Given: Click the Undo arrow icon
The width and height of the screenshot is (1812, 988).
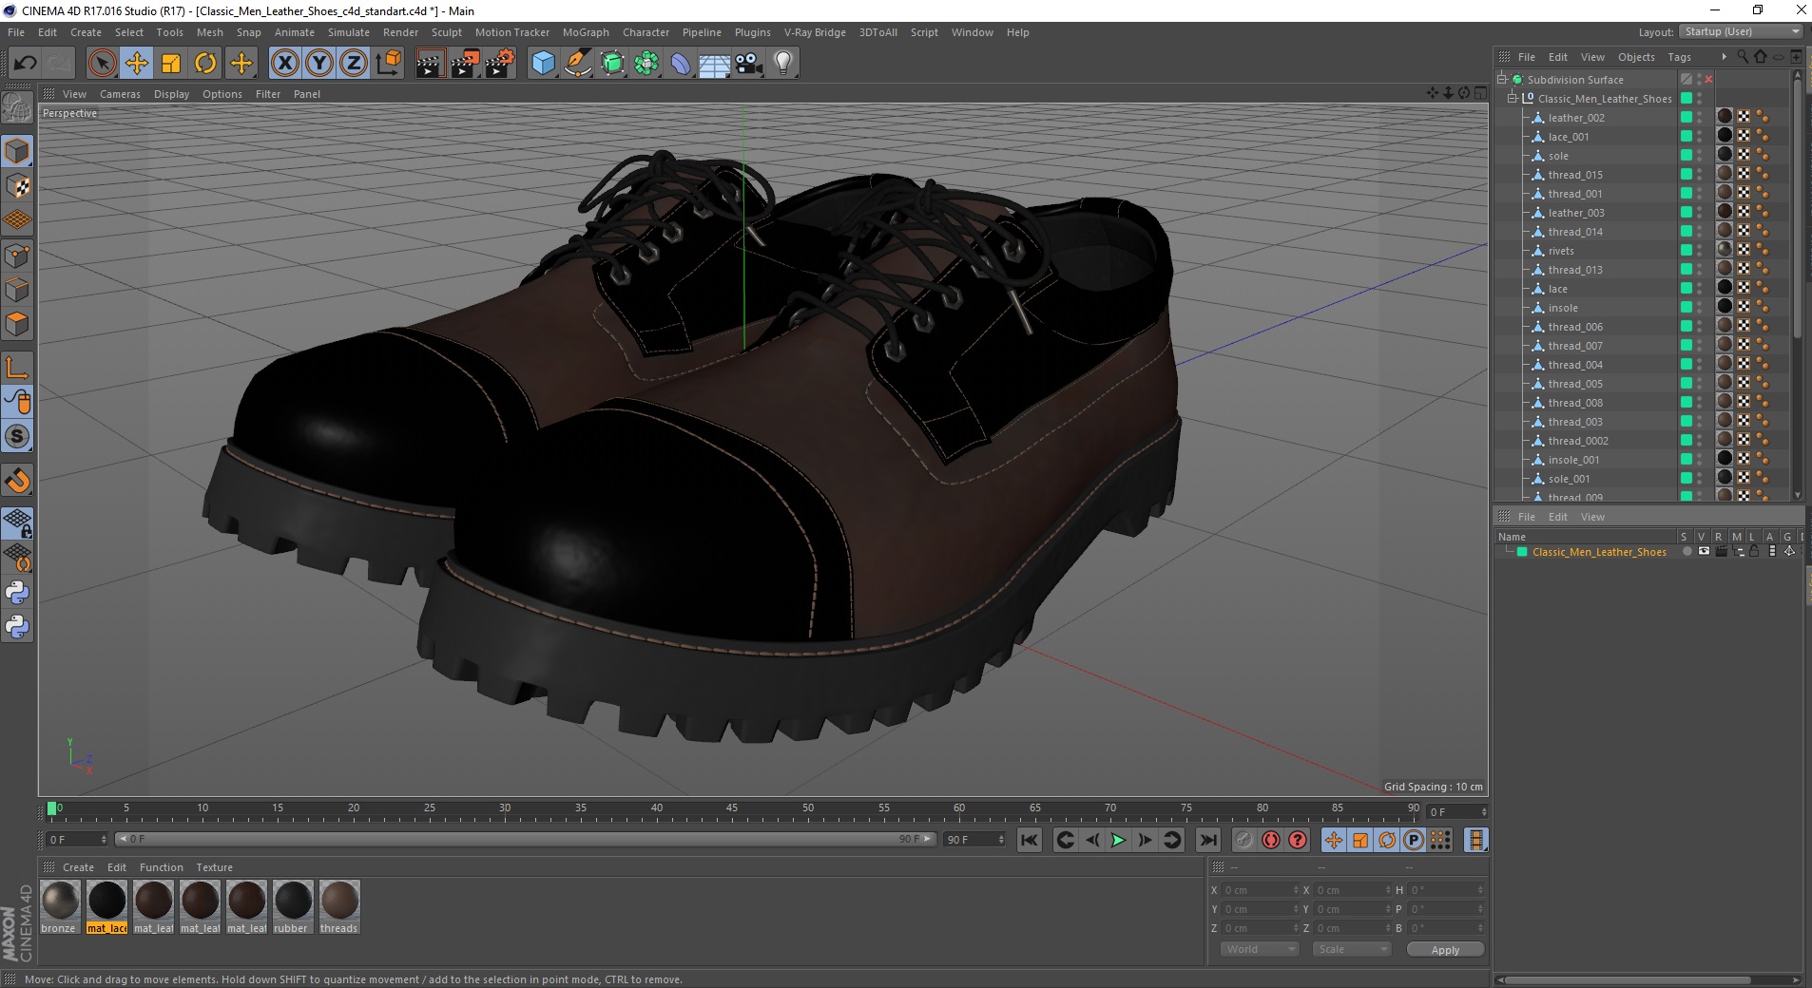Looking at the screenshot, I should 25,64.
